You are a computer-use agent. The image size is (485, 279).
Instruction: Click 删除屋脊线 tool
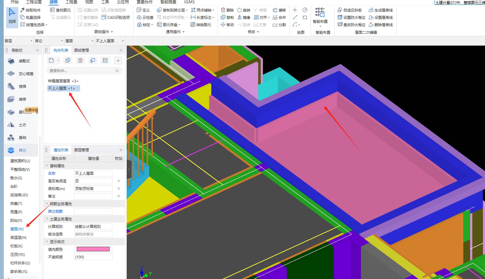click(381, 25)
